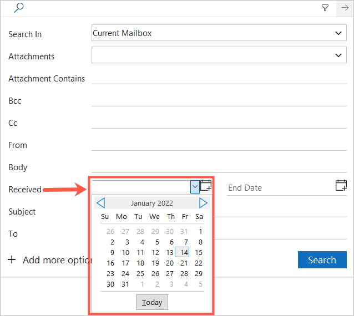Image resolution: width=354 pixels, height=316 pixels.
Task: Click the magnifying glass search icon
Action: tap(18, 8)
